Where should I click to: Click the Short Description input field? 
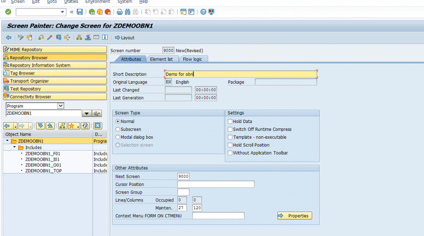point(241,74)
